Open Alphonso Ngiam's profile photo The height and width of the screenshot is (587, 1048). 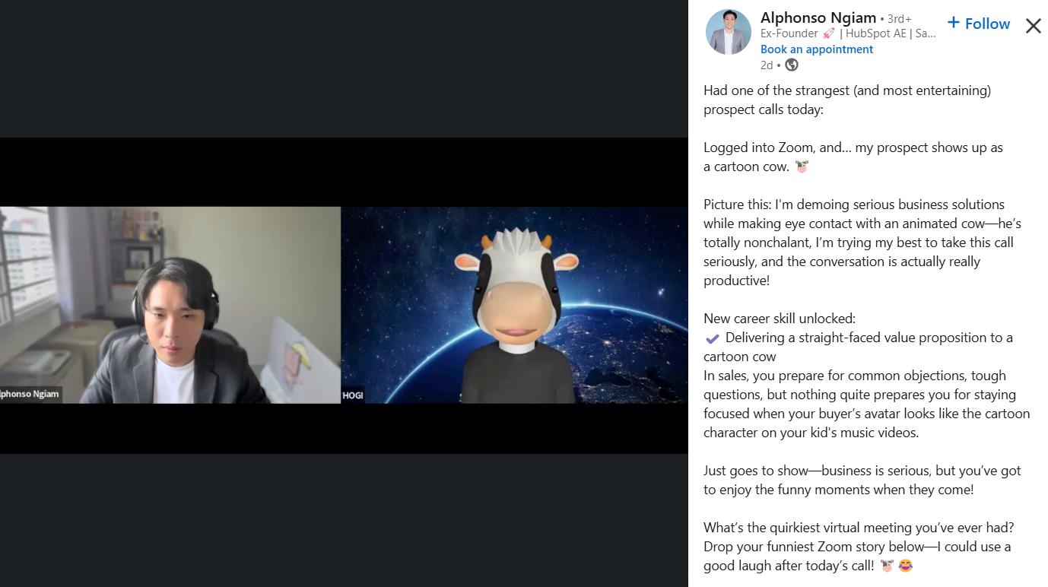pyautogui.click(x=729, y=32)
